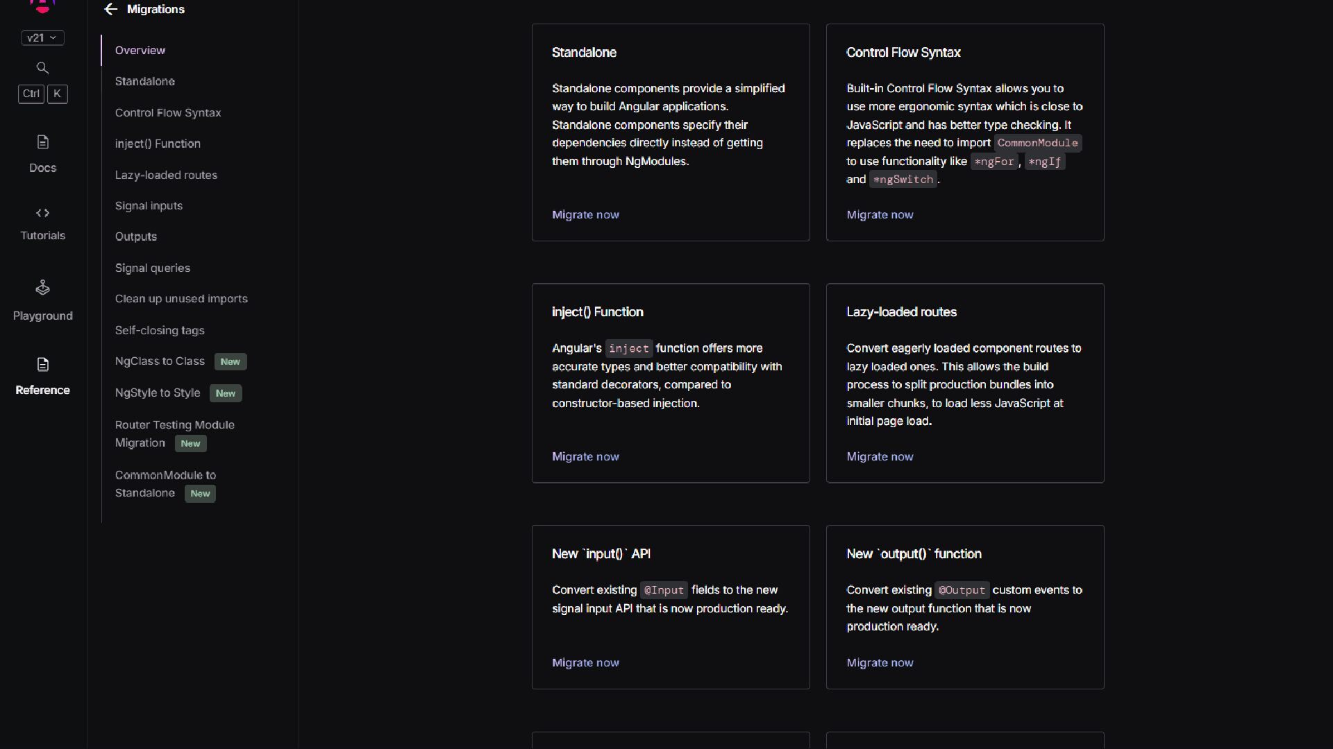Click Migrate now under inject() Function

click(x=585, y=457)
